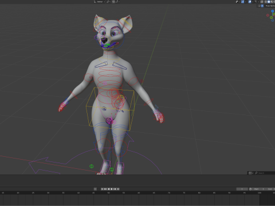Open auto keyframing options dropdown

[x=99, y=189]
